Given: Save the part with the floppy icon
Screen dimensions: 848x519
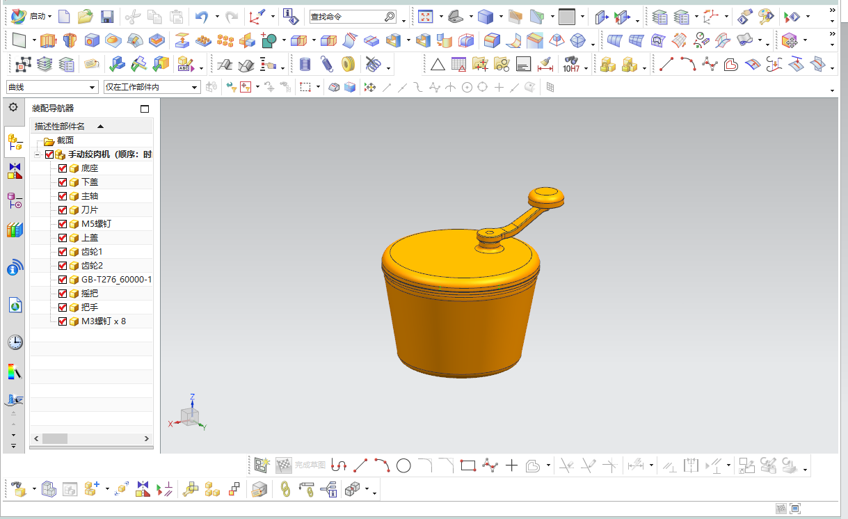Looking at the screenshot, I should point(106,16).
